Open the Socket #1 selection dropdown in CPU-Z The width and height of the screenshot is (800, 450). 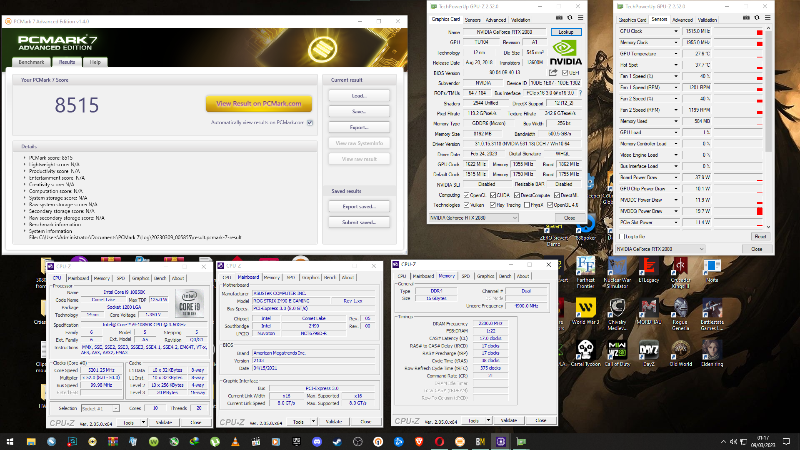100,408
